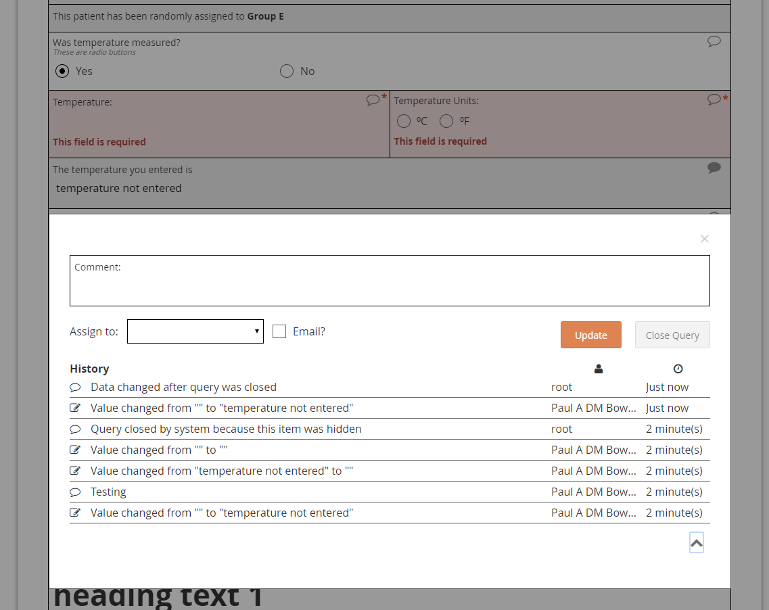Click the Update button

590,335
